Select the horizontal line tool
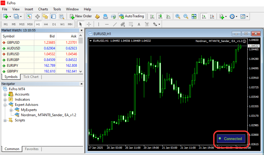 click(x=107, y=24)
